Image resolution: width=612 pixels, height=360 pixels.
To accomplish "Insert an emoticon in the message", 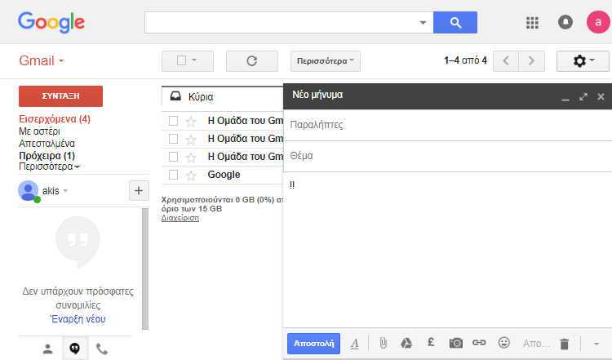I will coord(504,343).
